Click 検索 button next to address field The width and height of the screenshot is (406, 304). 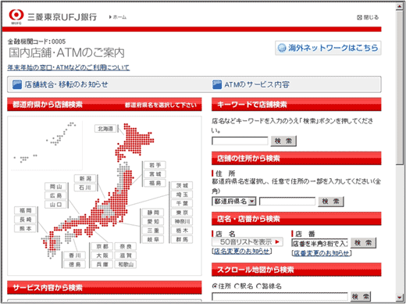tap(331, 202)
